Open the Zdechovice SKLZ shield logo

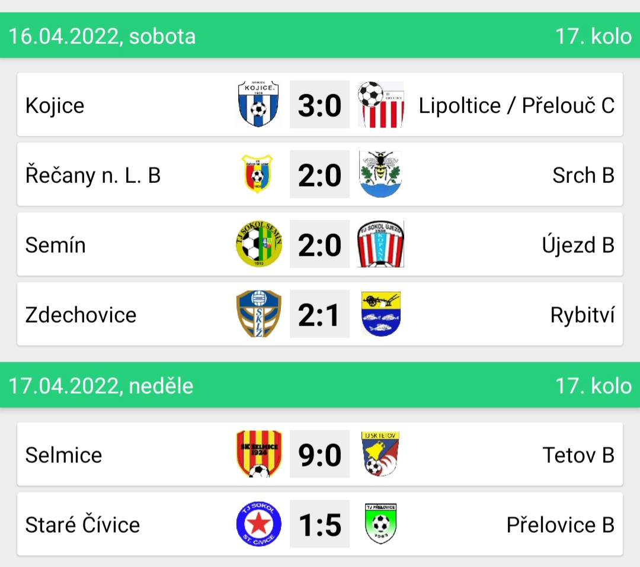[x=259, y=314]
